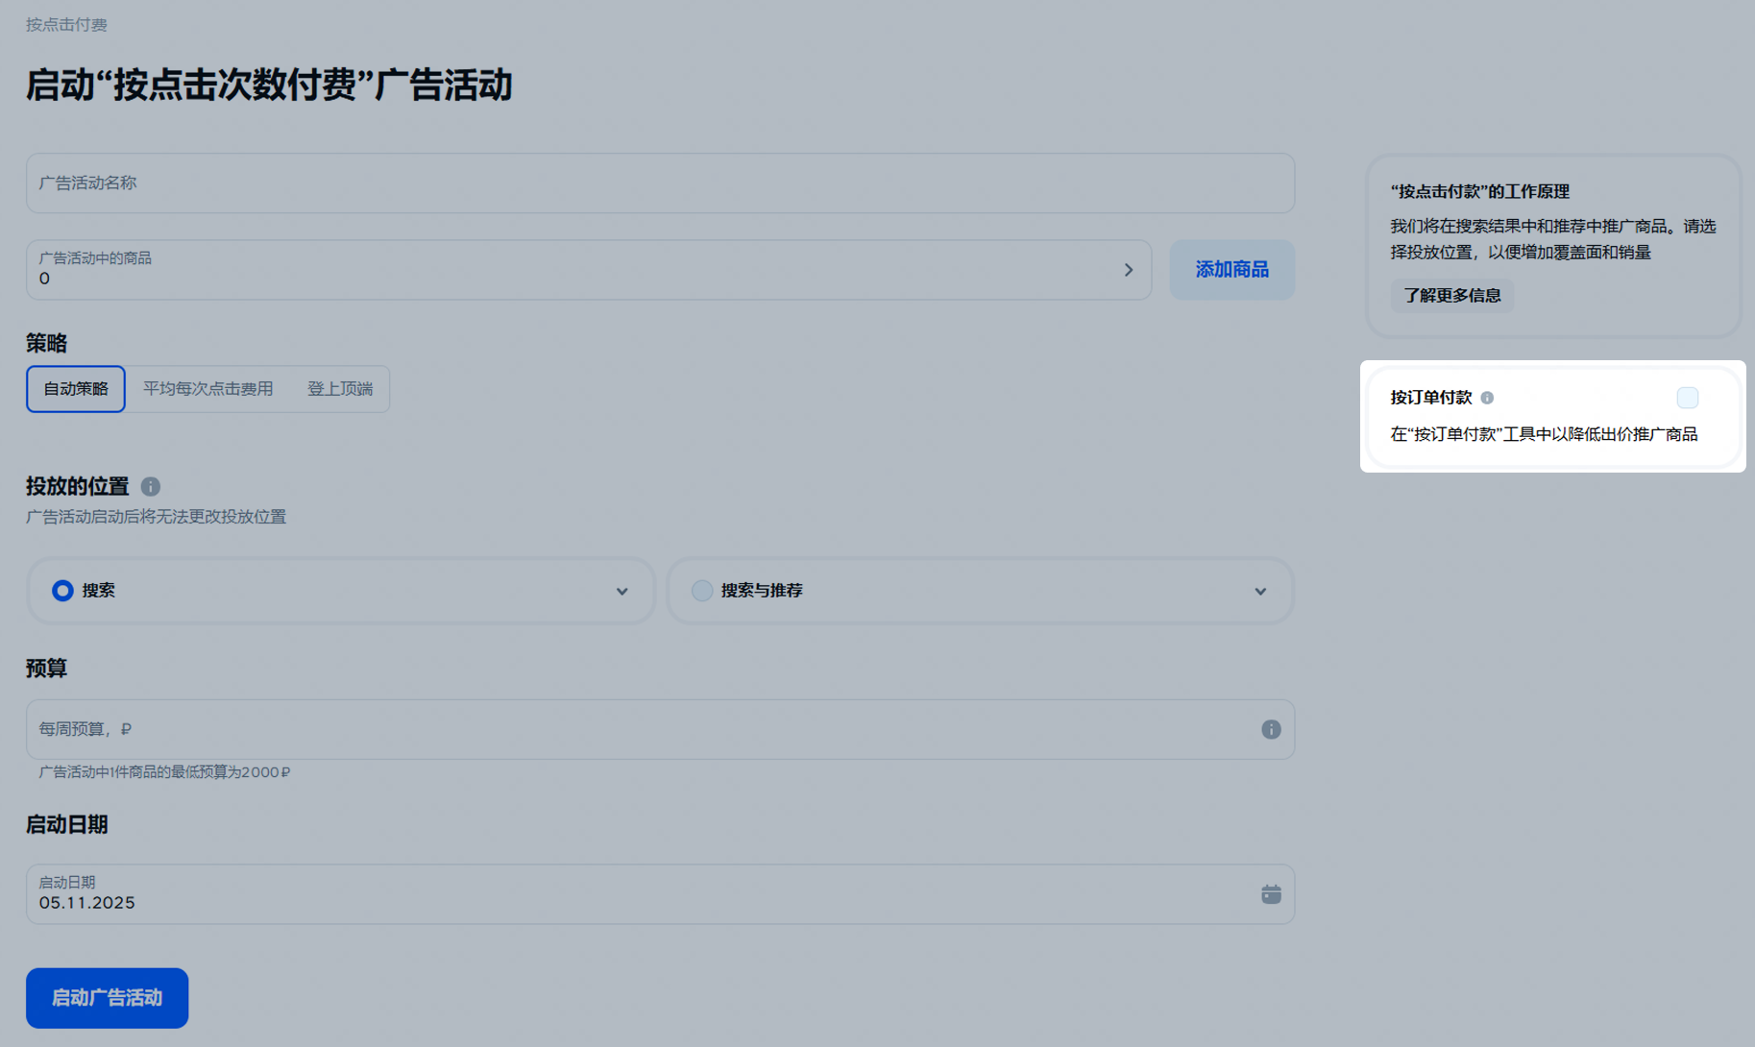Image resolution: width=1755 pixels, height=1047 pixels.
Task: Click the 按点击付费 breadcrumb
Action: pos(66,25)
